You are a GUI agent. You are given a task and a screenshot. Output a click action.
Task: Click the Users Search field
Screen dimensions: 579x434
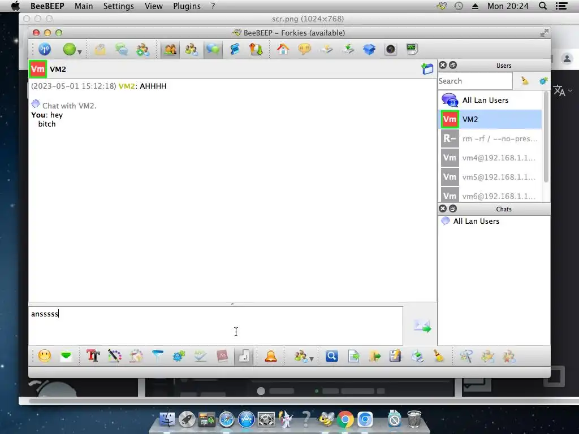tap(475, 81)
